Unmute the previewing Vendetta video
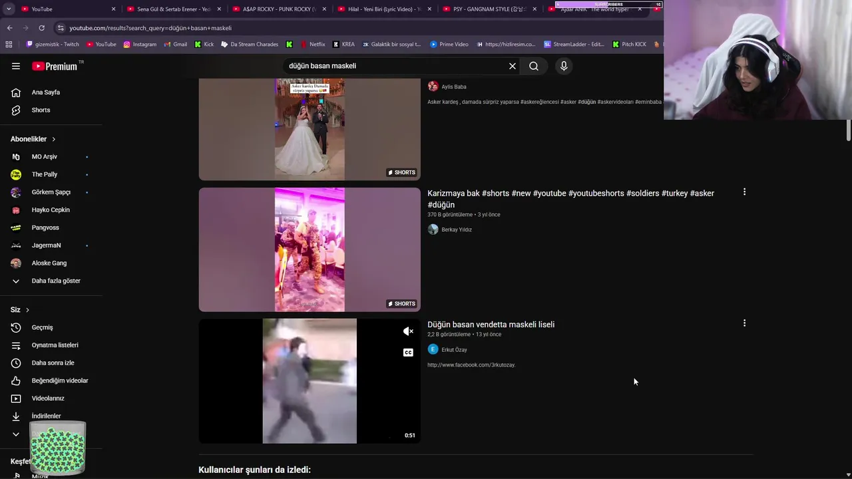The image size is (852, 479). [408, 331]
